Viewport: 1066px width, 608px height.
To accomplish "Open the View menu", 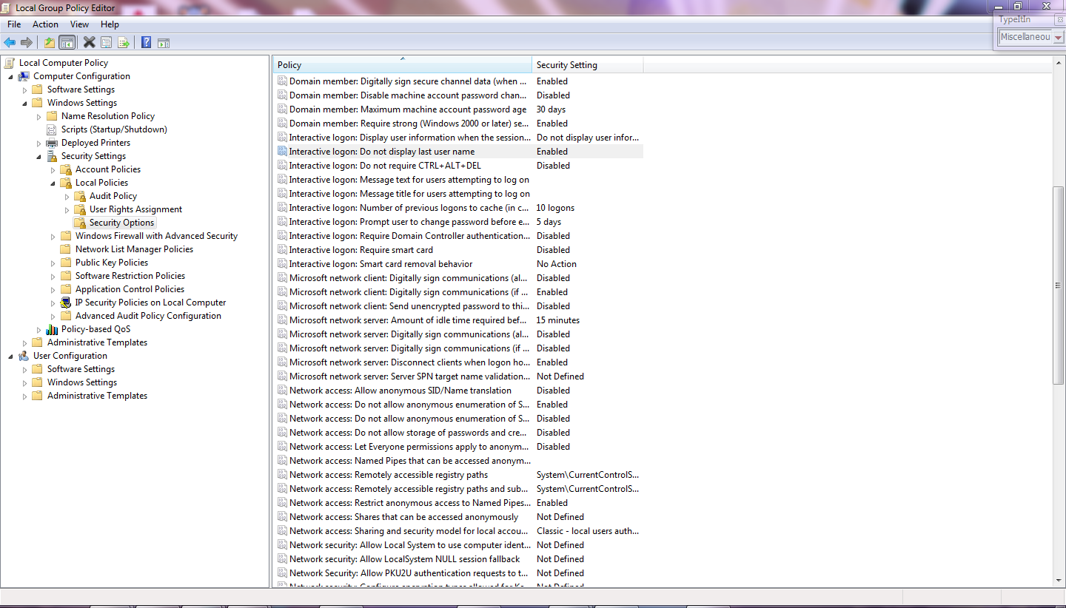I will pyautogui.click(x=79, y=24).
